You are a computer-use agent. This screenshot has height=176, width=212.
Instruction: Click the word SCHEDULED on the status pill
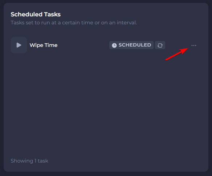[135, 45]
